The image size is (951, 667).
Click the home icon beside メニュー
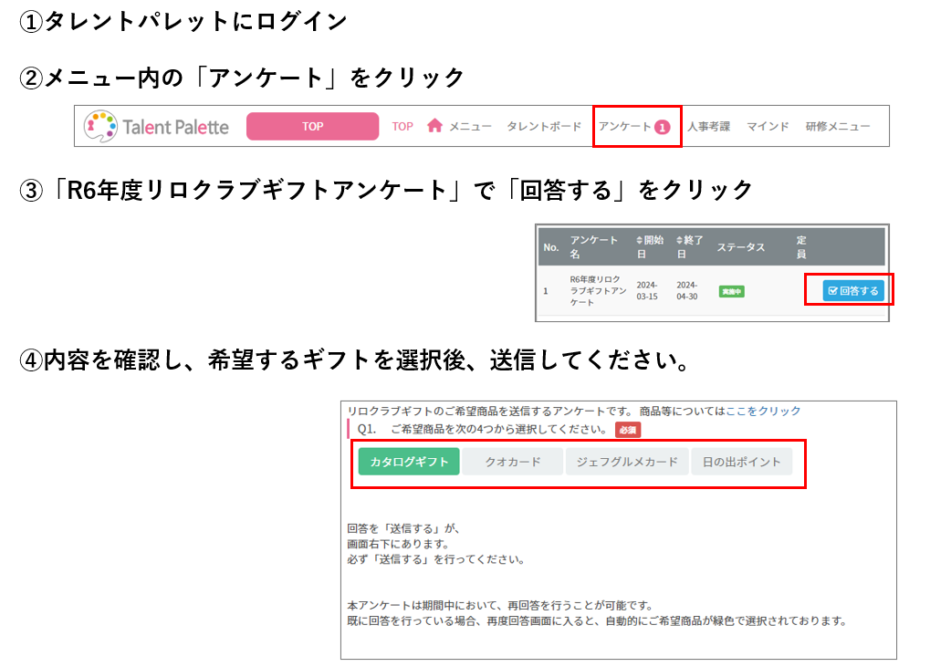click(x=434, y=126)
